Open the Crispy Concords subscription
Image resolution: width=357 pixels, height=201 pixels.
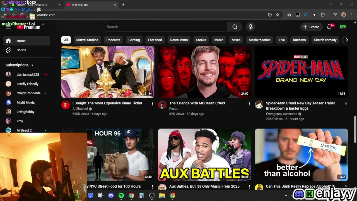pos(26,93)
